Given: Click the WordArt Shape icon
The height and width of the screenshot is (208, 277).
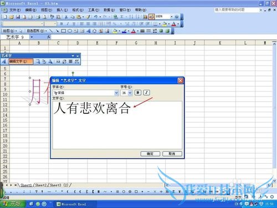Looking at the screenshot, I should (x=50, y=62).
